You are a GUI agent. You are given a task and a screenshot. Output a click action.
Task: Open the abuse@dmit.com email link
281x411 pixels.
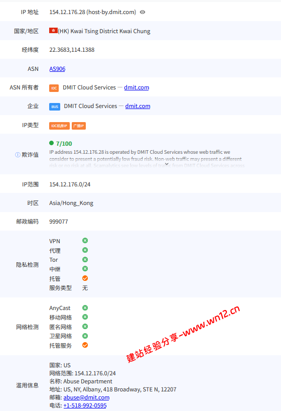pos(86,397)
